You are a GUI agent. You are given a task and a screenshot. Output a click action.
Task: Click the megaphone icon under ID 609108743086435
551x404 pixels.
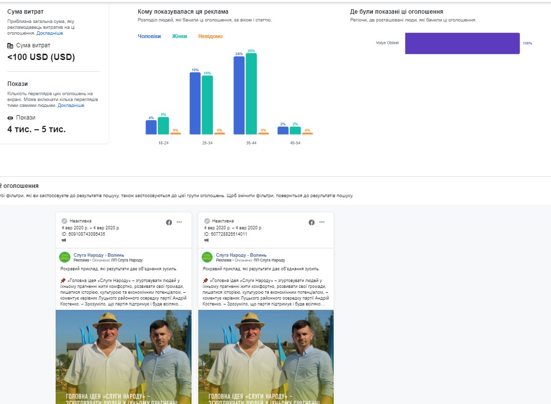[64, 241]
